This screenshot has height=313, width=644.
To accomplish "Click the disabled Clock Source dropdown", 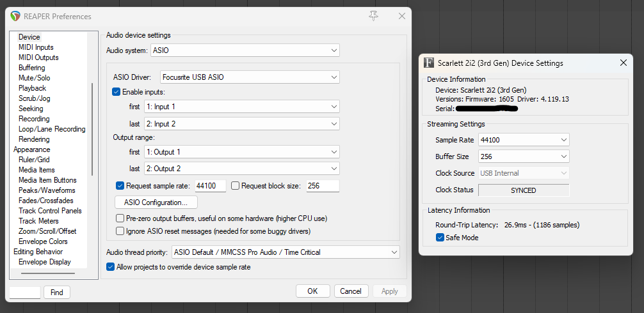I will click(x=524, y=173).
